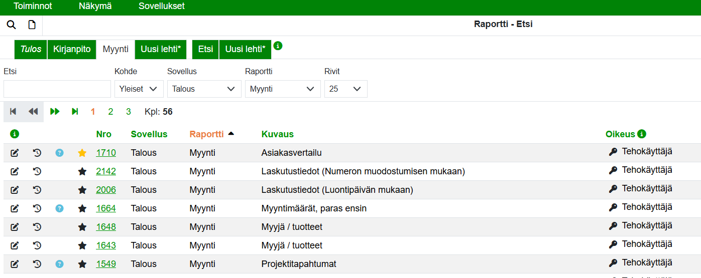This screenshot has width=701, height=278.
Task: Open the Toiminnot menu
Action: click(33, 7)
